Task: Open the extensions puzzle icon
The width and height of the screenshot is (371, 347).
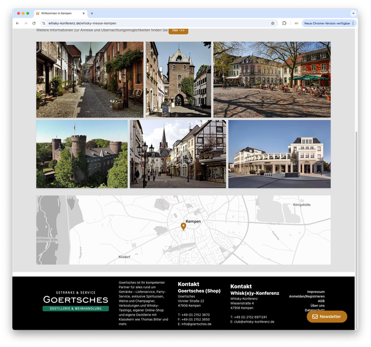Action: coord(284,23)
